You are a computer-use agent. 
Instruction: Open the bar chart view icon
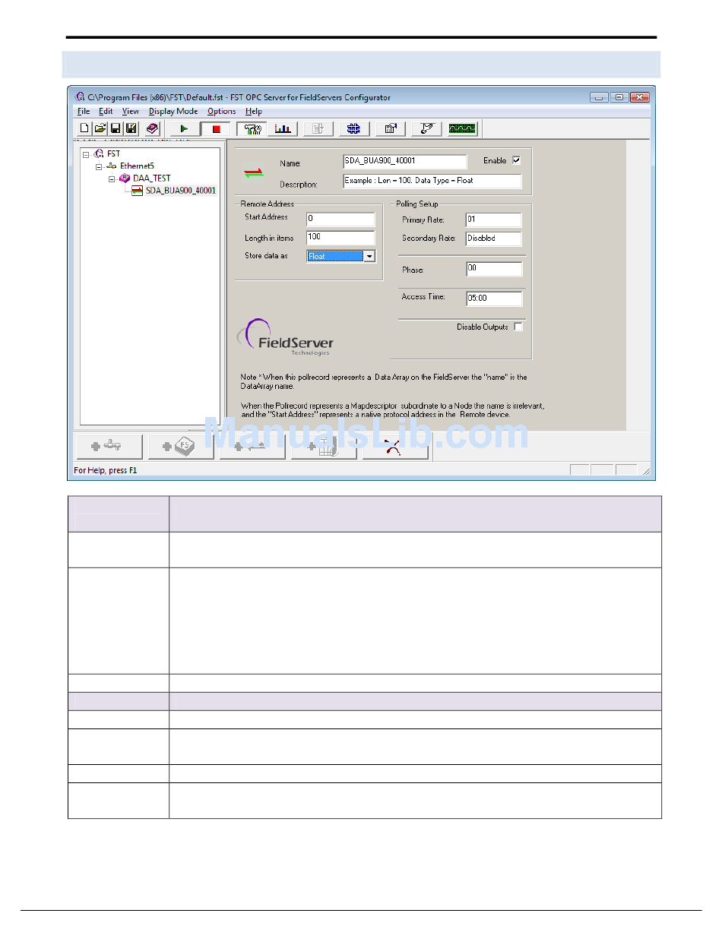(x=283, y=128)
